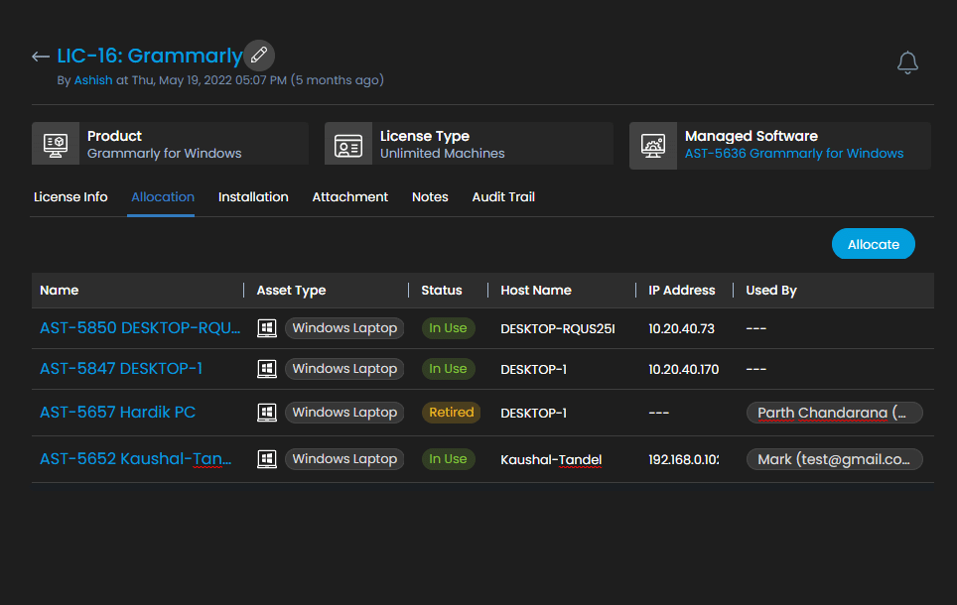This screenshot has height=605, width=957.
Task: Open the Ashish author link
Action: click(x=92, y=80)
